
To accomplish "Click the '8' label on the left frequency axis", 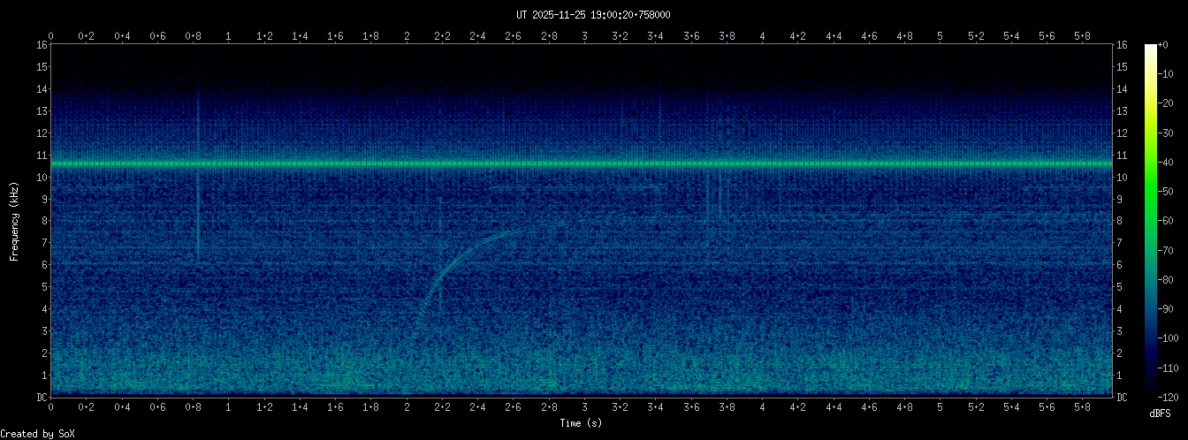I will pos(43,221).
